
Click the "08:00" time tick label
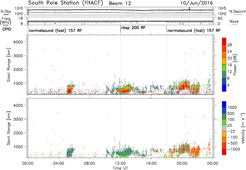click(89, 164)
